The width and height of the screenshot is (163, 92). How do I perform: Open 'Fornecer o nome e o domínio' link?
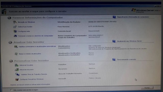[36, 36]
